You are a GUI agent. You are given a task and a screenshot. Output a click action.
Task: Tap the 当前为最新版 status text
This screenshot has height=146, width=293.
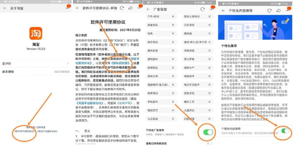click(x=62, y=72)
